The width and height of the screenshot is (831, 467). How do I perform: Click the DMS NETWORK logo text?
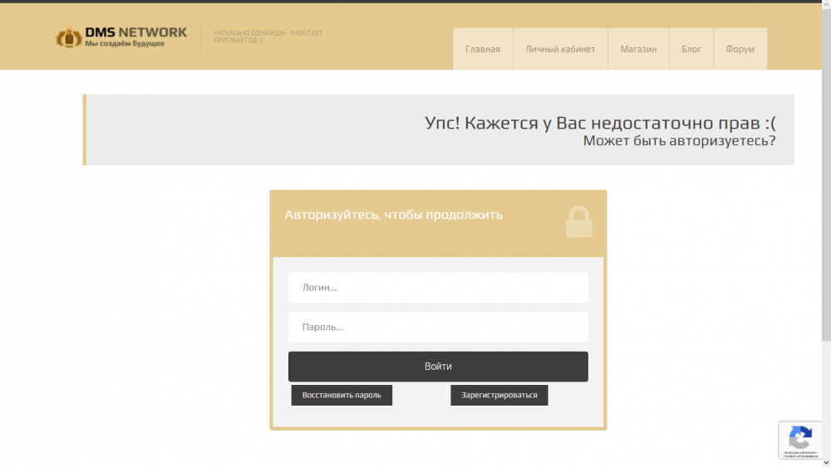(x=135, y=33)
